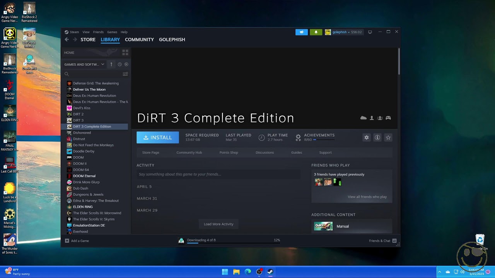This screenshot has height=278, width=495.
Task: Click the LIBRARY tab
Action: pos(110,39)
